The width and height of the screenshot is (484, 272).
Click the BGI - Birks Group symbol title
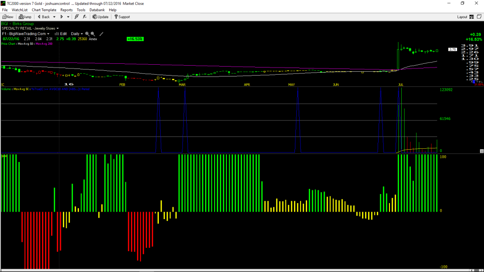click(17, 24)
